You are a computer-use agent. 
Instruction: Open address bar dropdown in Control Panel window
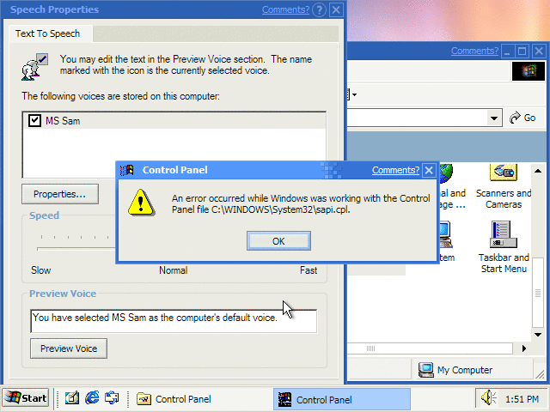(x=494, y=118)
